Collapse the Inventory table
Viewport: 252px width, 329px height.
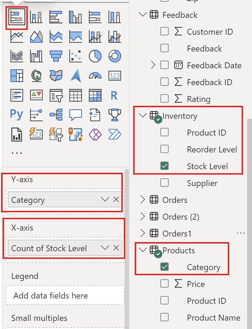142,116
